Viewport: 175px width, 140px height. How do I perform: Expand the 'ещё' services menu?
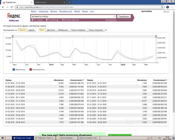point(91,12)
